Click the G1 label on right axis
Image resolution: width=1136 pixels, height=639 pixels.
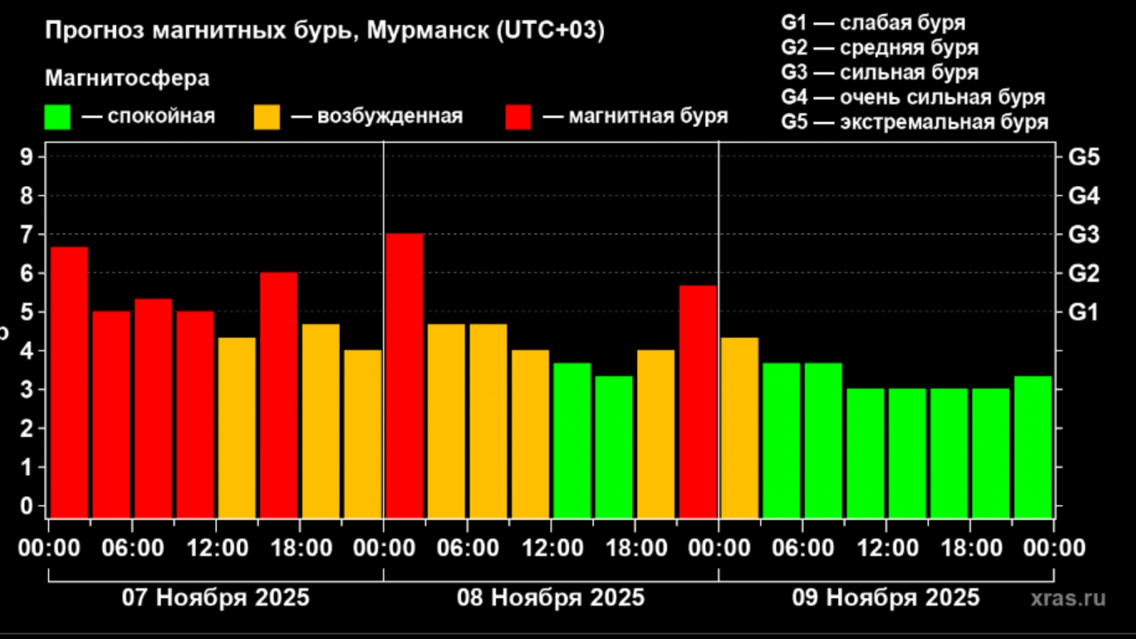coord(1083,312)
